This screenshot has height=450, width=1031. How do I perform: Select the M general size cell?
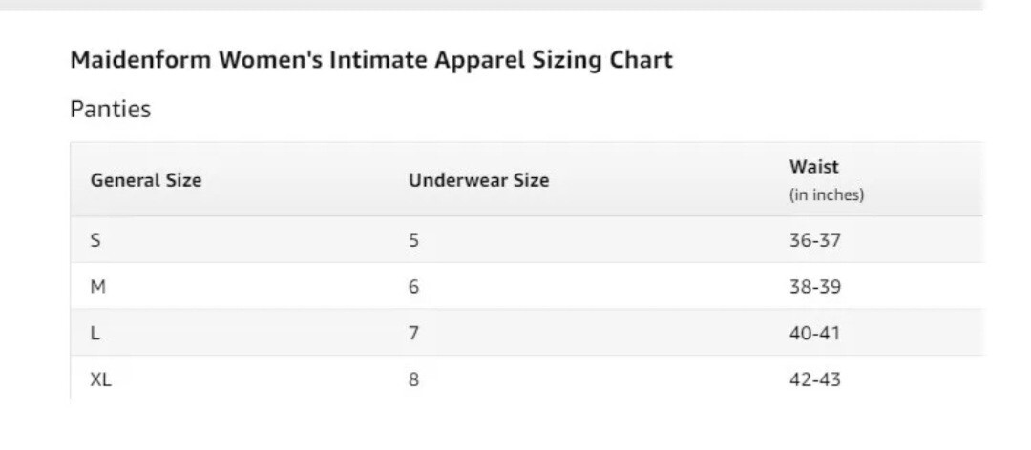pyautogui.click(x=98, y=287)
